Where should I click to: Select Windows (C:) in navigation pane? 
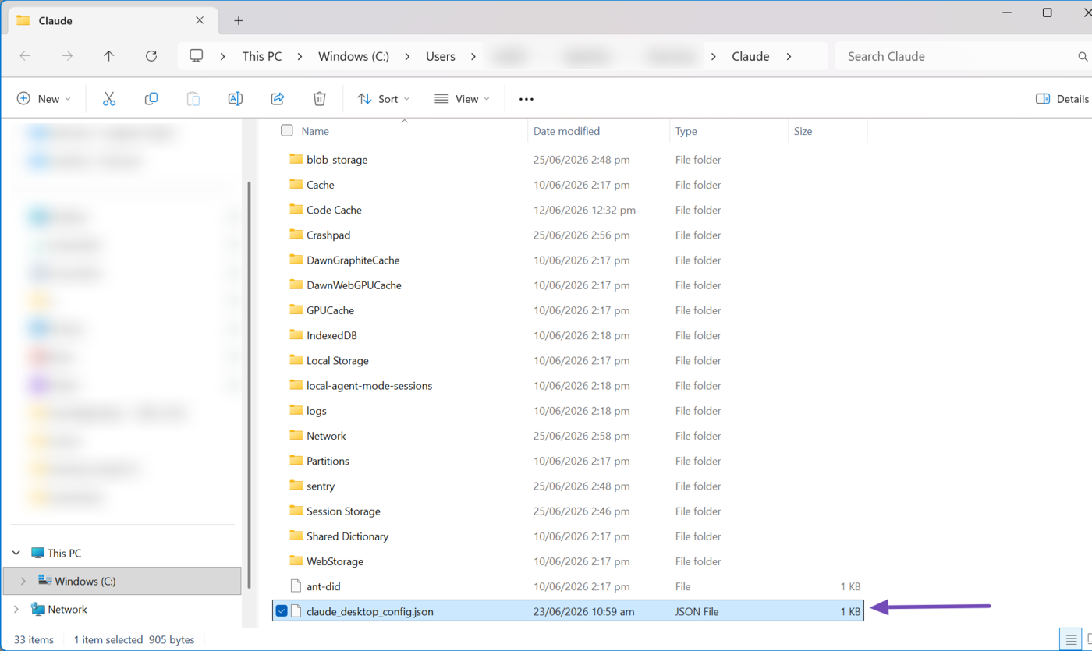[x=122, y=581]
